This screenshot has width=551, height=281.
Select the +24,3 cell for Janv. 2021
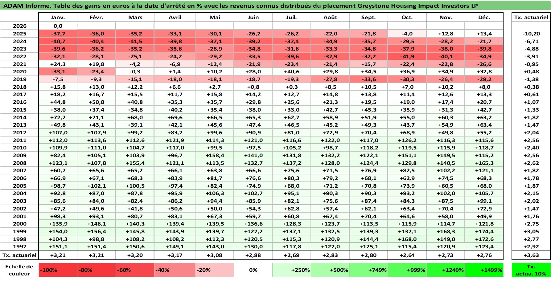(x=58, y=64)
